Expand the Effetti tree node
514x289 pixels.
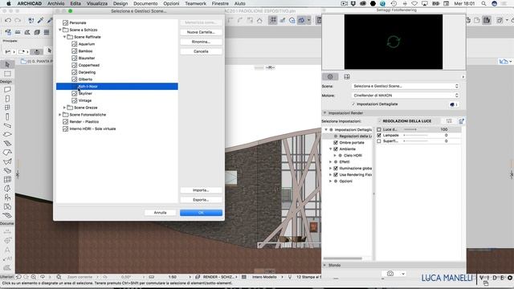coord(330,162)
